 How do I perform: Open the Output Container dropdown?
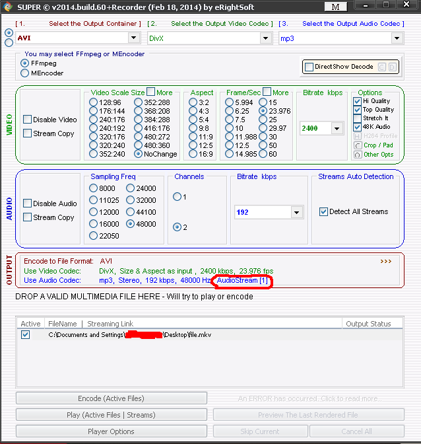(x=133, y=38)
